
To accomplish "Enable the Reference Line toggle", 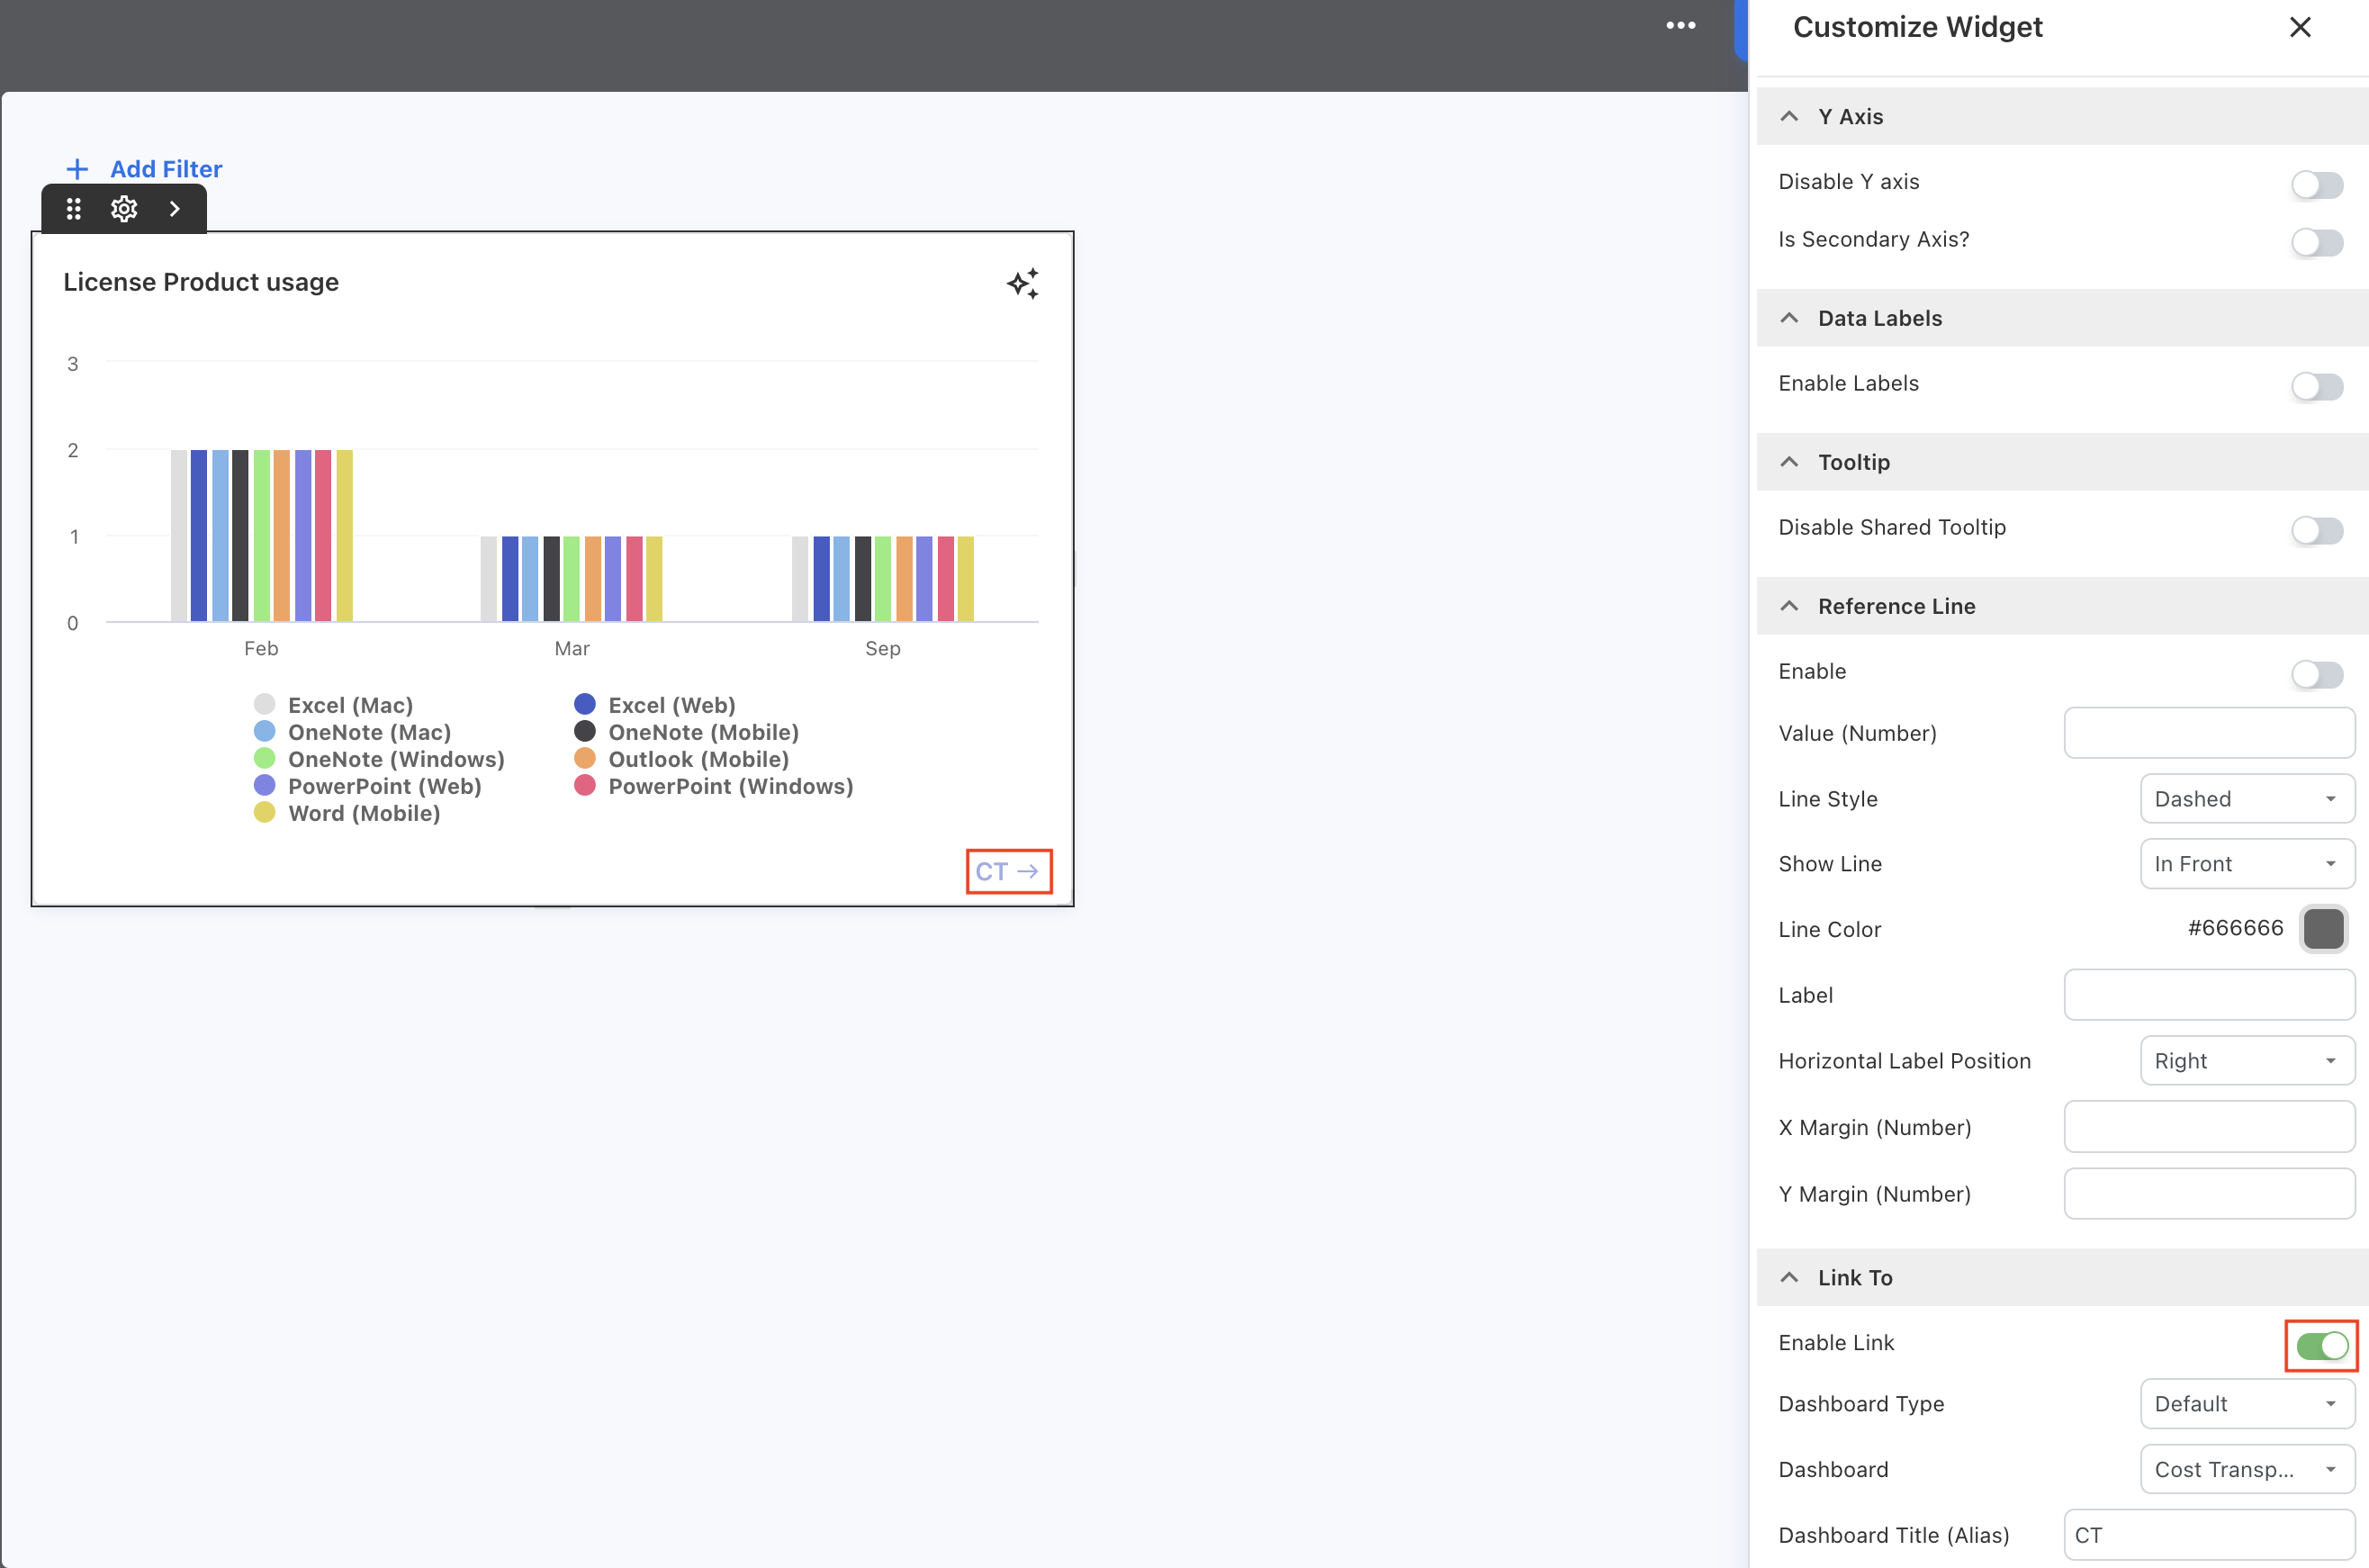I will click(2317, 674).
